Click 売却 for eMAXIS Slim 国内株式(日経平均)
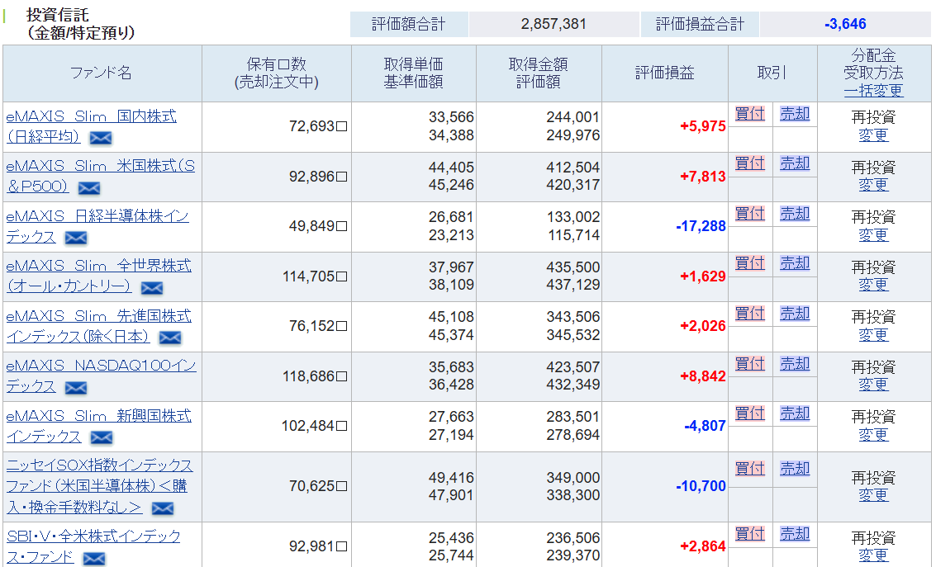The image size is (936, 567). (795, 113)
